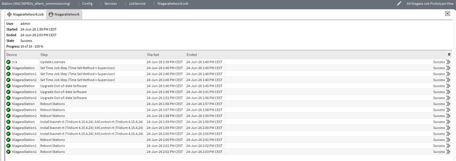This screenshot has height=161, width=456.
Task: Open the AX Niagara Job Prototype View selector
Action: click(x=430, y=4)
